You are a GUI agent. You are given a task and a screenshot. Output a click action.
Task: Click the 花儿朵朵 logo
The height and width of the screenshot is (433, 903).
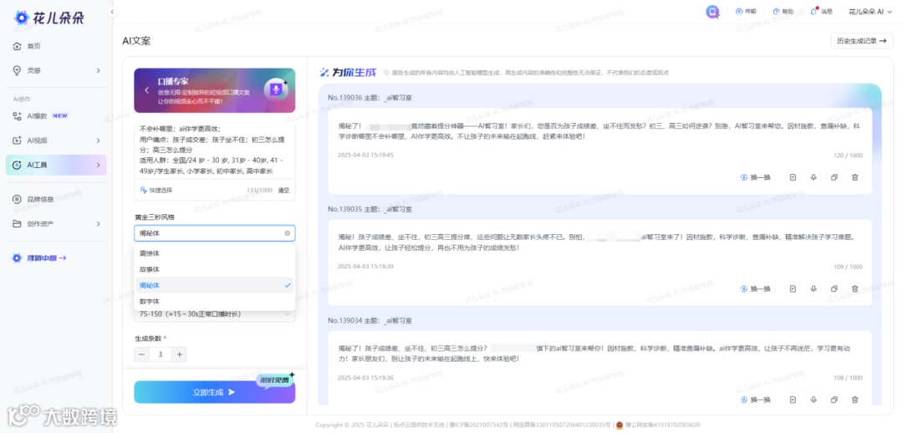[x=49, y=18]
